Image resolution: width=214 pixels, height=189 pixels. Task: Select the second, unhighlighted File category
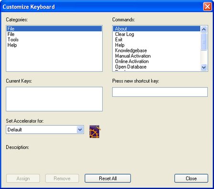pyautogui.click(x=54, y=34)
